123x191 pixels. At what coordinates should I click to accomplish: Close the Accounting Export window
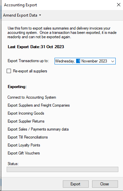coord(118,5)
